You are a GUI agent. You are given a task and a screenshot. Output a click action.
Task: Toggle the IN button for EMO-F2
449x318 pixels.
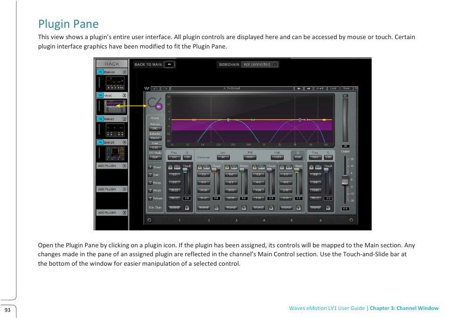pos(100,119)
